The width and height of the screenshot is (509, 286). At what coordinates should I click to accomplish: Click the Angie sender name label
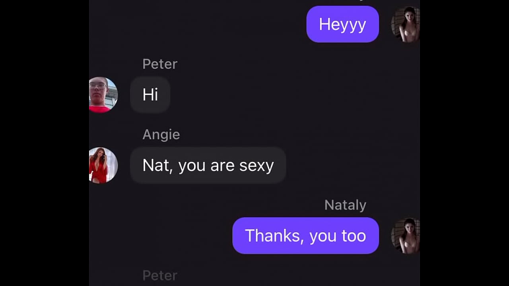[161, 135]
